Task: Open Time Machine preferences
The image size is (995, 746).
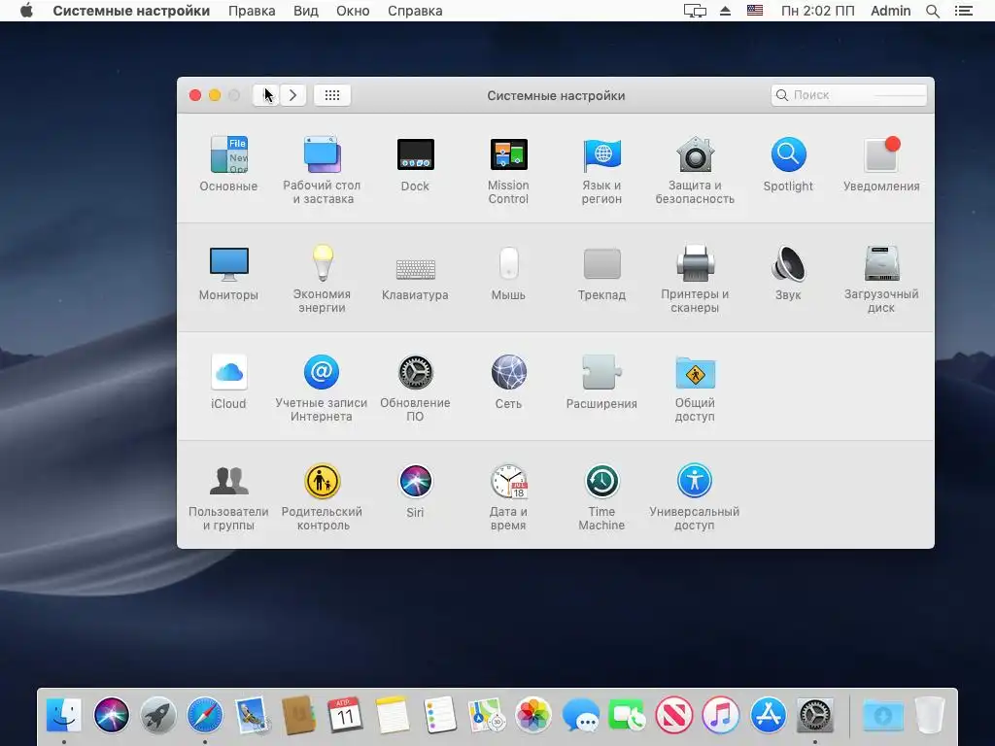Action: [601, 497]
